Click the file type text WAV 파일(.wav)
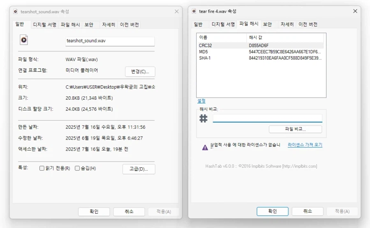Viewport: 370px width, 228px height. coord(82,59)
